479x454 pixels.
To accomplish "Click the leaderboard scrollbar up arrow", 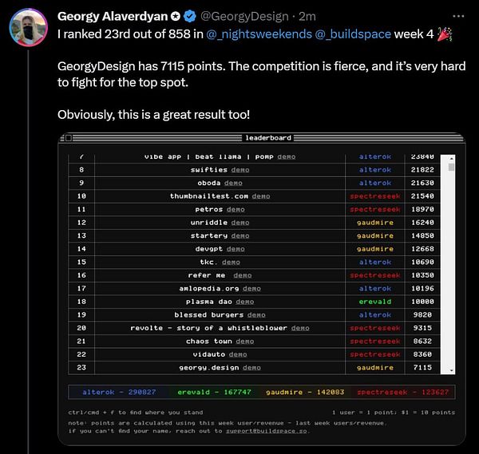I will coord(451,157).
